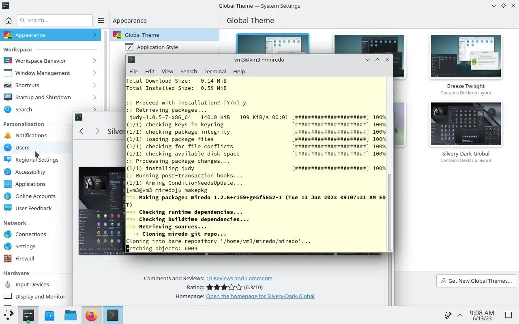Open the terminal Edit menu
Screen dimensions: 519x324
click(x=150, y=71)
